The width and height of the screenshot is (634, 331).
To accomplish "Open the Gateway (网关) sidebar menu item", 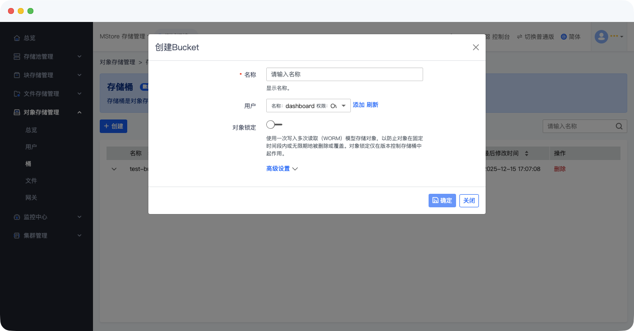I will tap(31, 198).
